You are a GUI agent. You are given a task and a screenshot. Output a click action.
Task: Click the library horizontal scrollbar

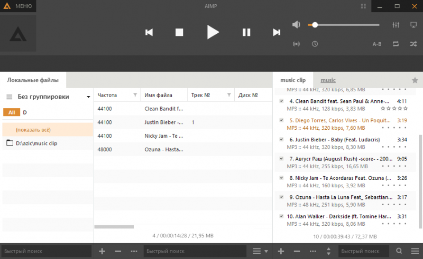[114, 227]
